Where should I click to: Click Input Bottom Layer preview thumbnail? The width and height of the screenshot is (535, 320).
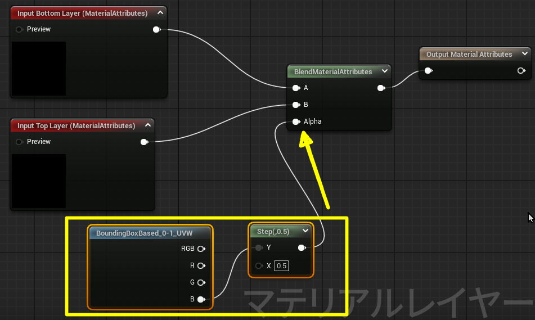click(x=39, y=69)
